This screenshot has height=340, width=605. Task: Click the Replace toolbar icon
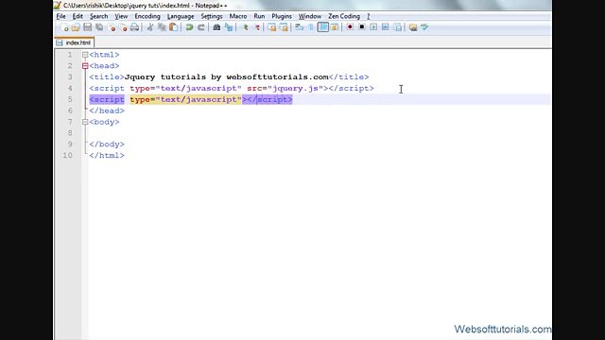[x=229, y=27]
